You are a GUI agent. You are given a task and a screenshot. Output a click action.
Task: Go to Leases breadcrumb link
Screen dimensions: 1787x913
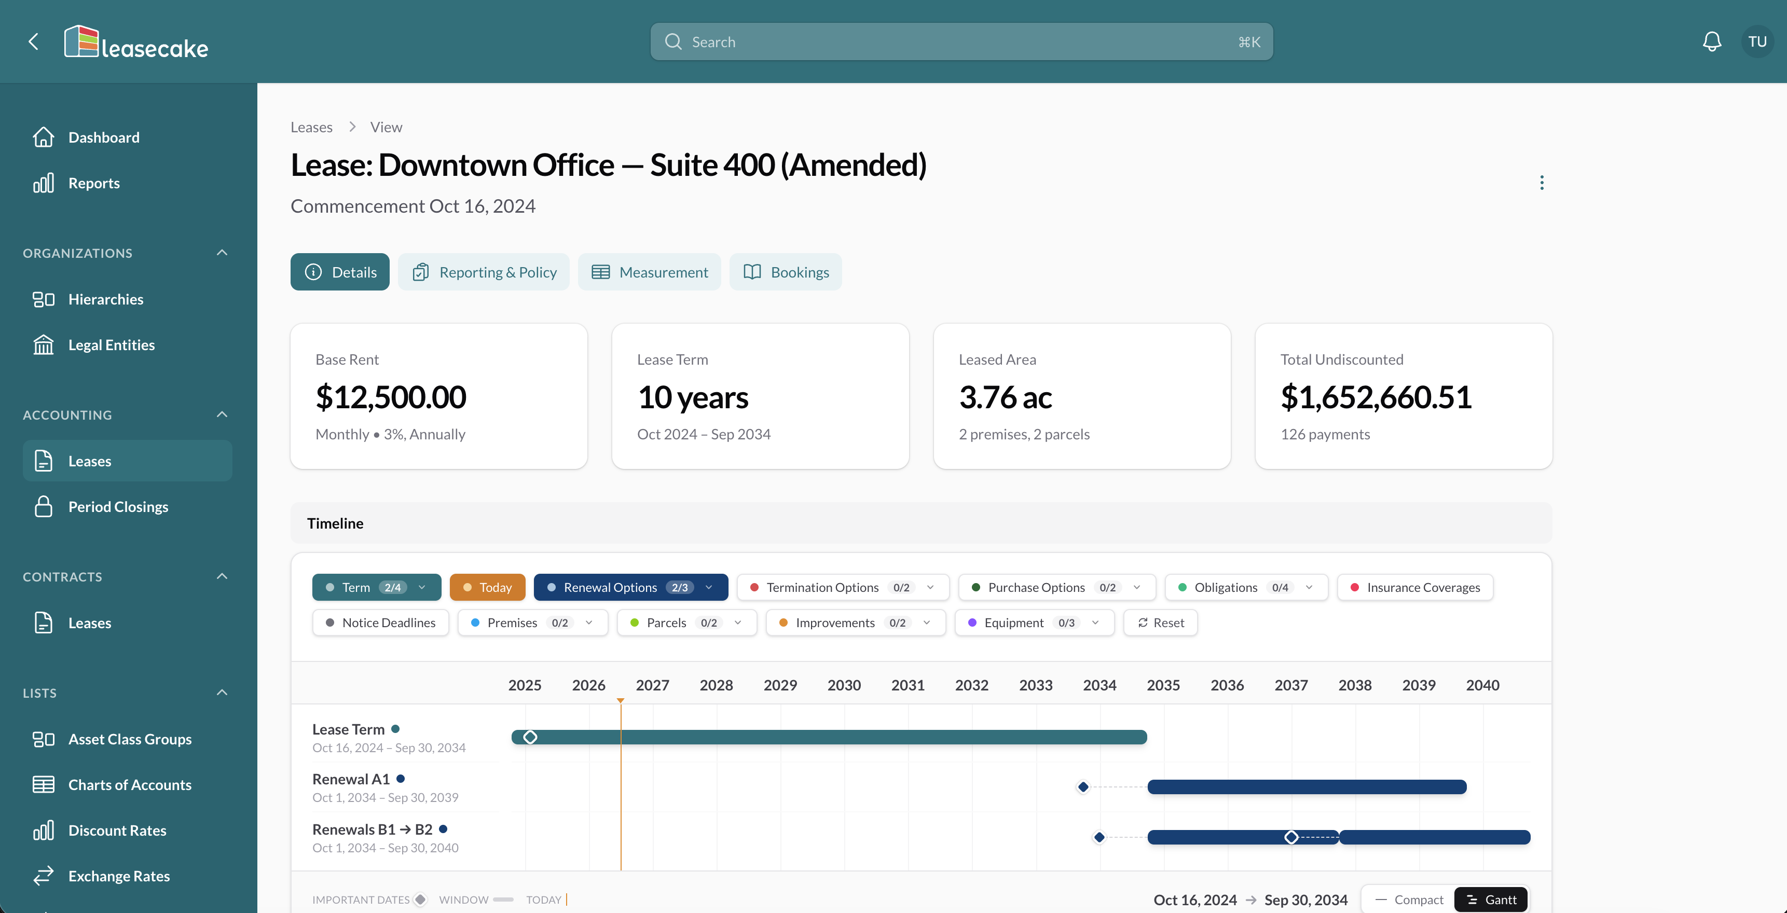click(311, 127)
